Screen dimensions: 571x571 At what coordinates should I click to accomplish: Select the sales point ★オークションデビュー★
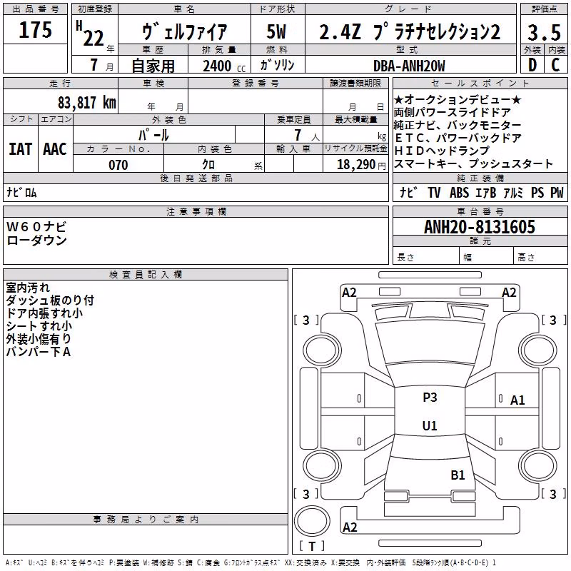pyautogui.click(x=458, y=99)
